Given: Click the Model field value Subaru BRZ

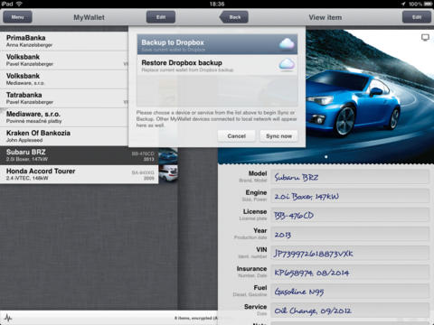Looking at the screenshot, I should (350, 177).
